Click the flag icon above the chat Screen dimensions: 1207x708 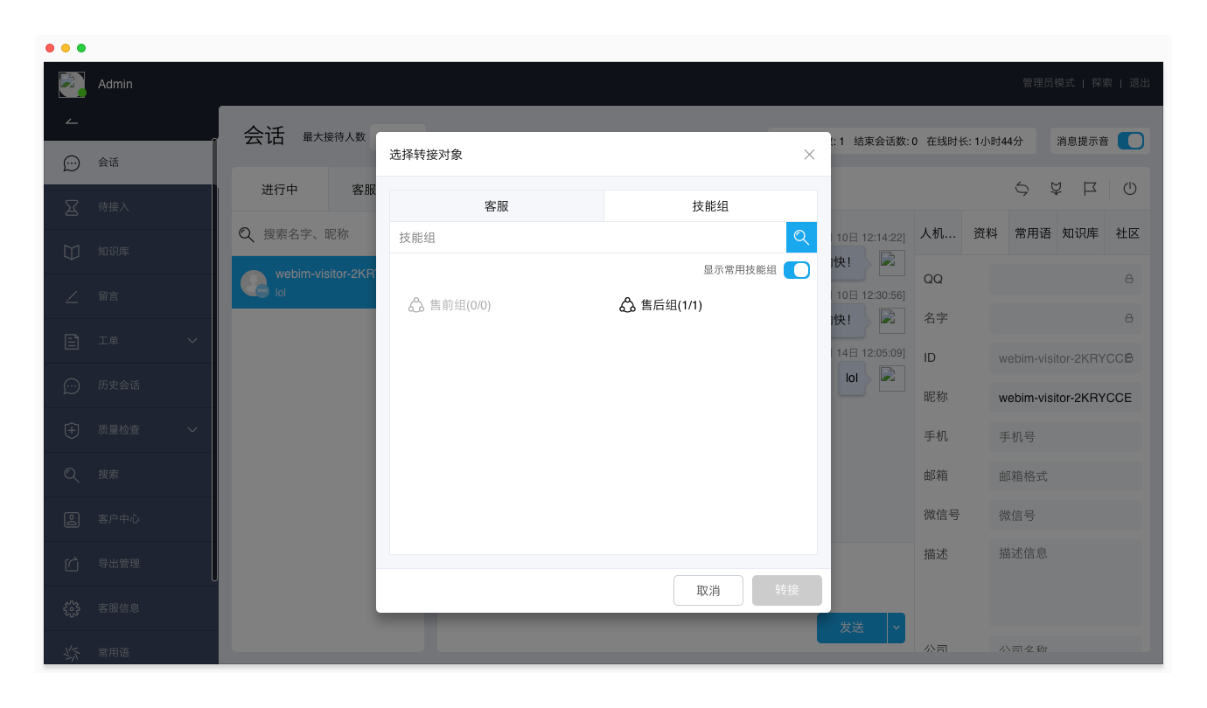1092,188
